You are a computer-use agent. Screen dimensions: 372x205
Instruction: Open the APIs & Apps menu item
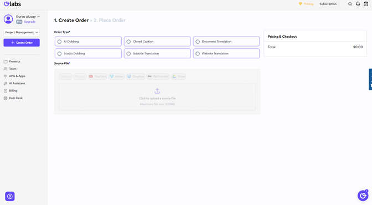point(14,76)
